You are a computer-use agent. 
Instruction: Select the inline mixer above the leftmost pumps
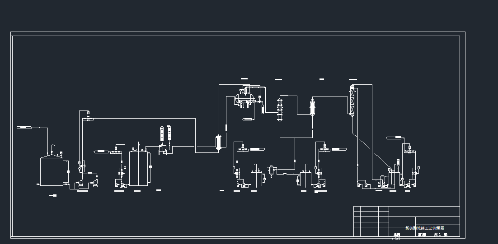88,119
